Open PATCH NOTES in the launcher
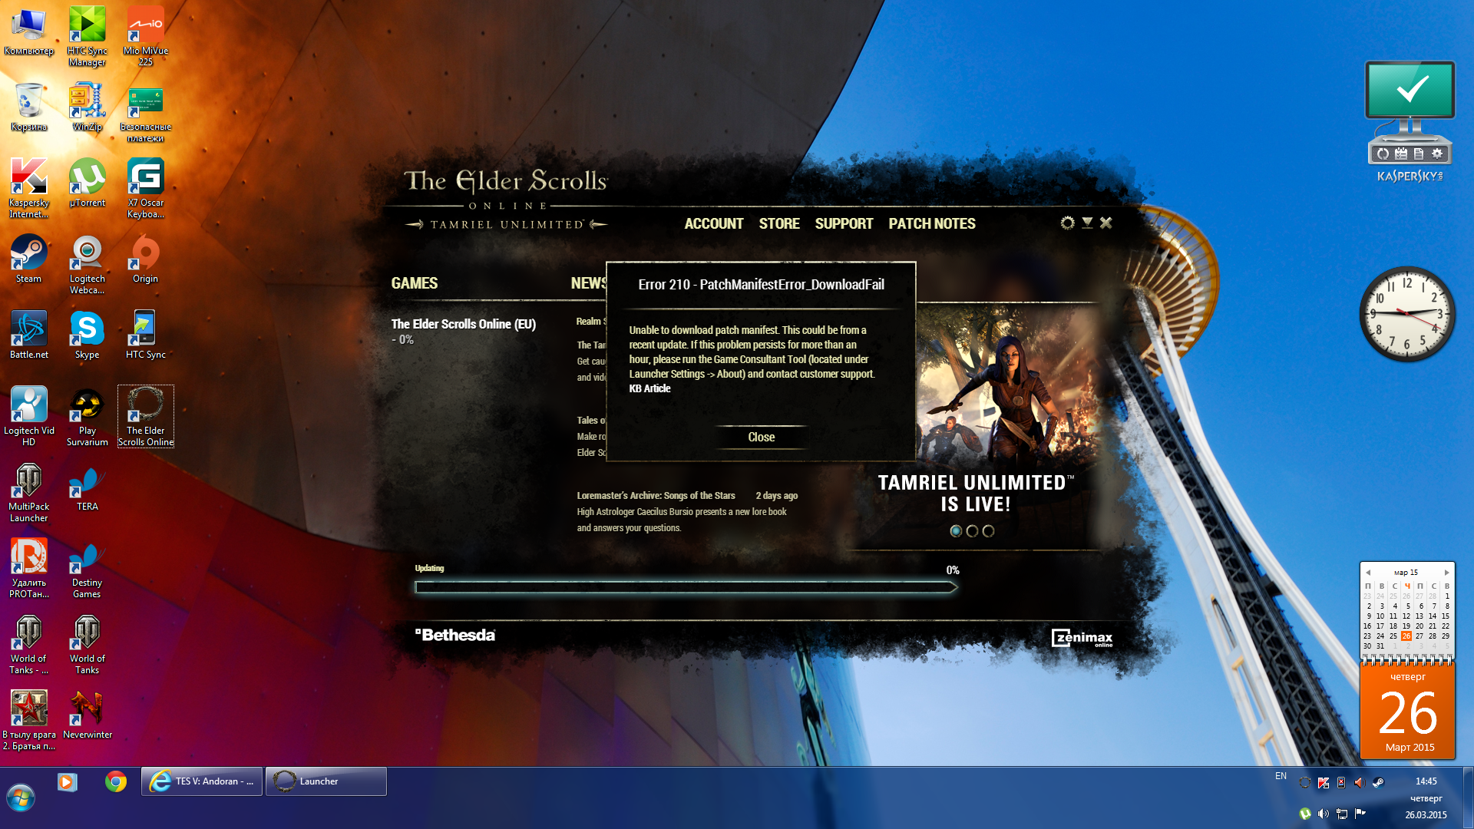 (932, 223)
